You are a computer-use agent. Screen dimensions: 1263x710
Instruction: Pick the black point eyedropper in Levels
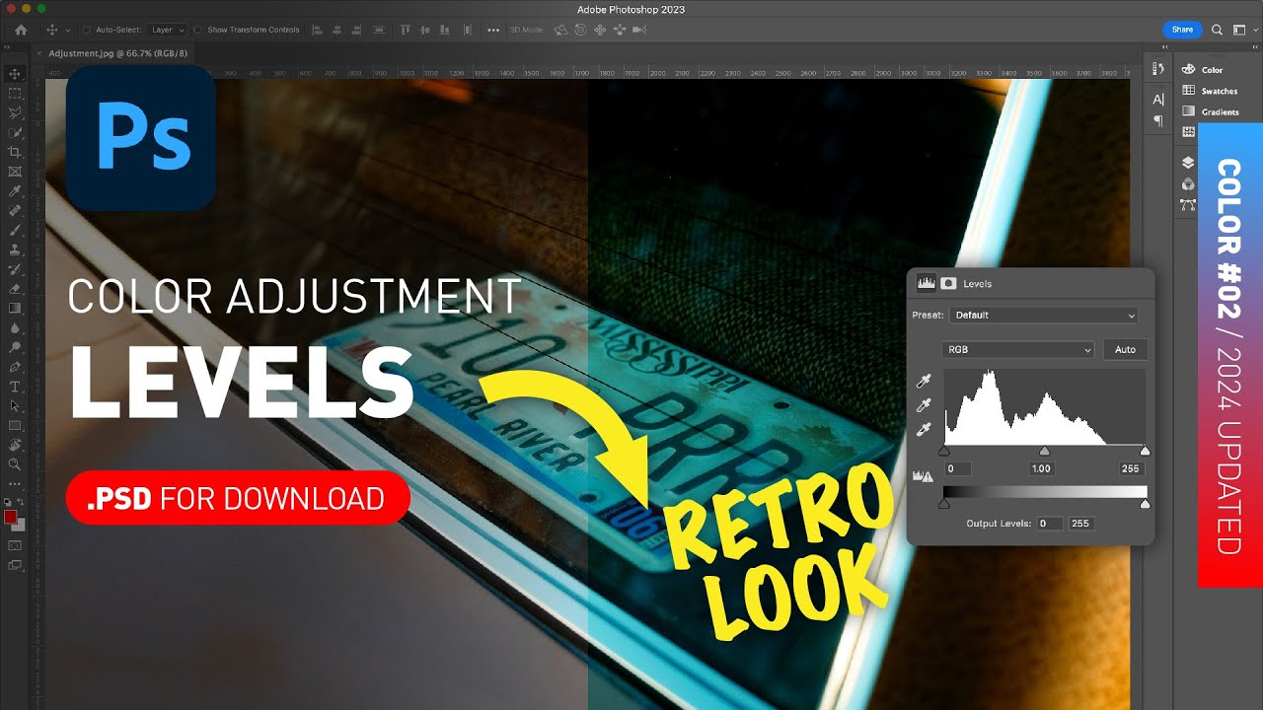(x=924, y=381)
